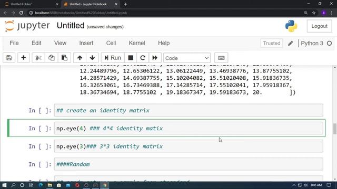This screenshot has height=189, width=337.
Task: Click the Trusted notebook button
Action: coord(272,43)
